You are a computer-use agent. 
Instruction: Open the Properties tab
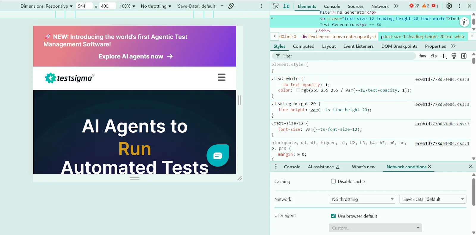click(x=435, y=46)
